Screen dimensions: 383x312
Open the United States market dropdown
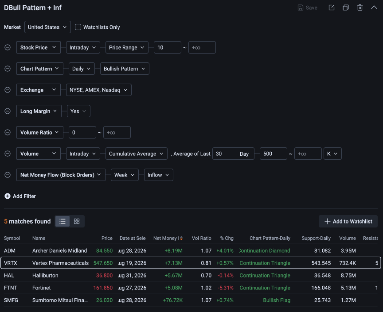coord(47,27)
